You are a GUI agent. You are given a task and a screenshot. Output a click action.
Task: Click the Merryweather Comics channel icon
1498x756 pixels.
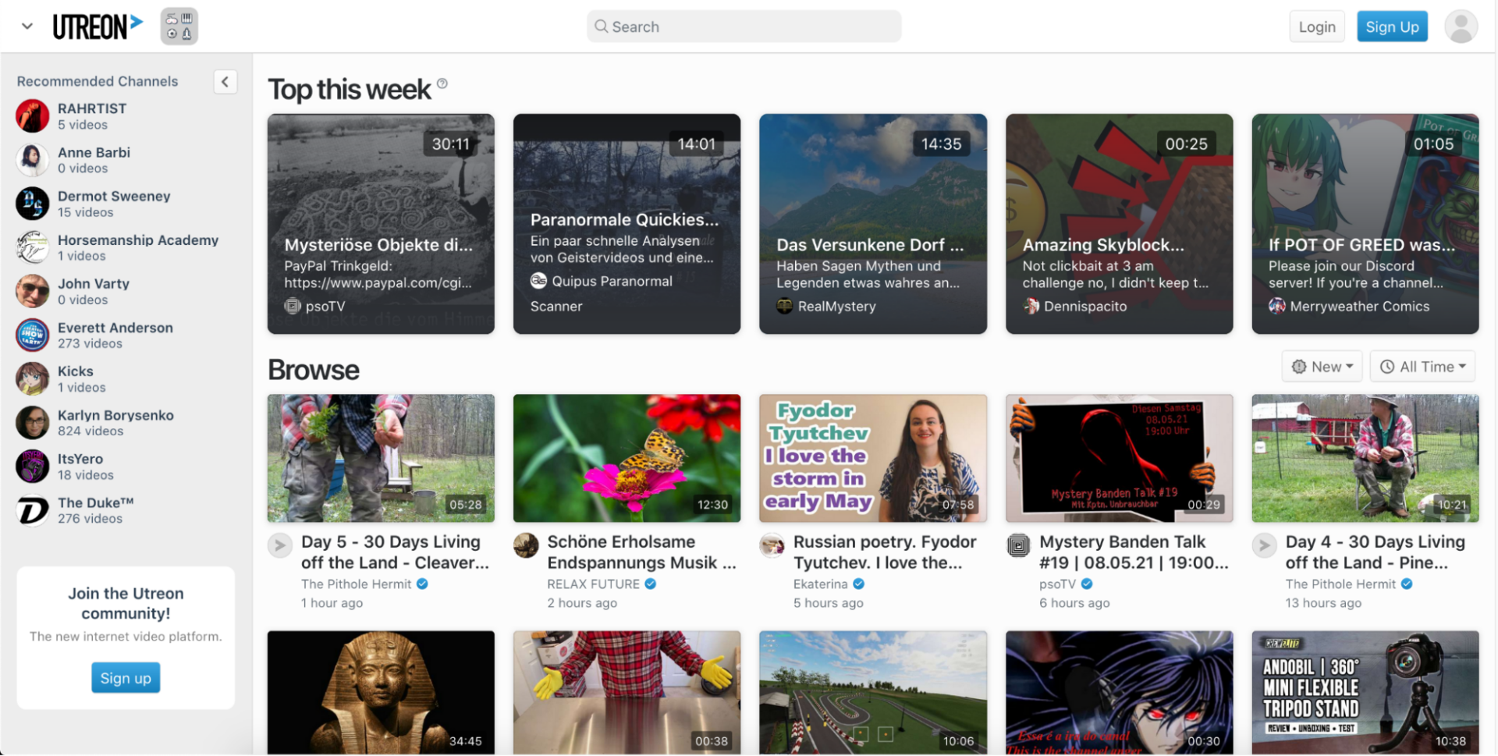coord(1276,306)
